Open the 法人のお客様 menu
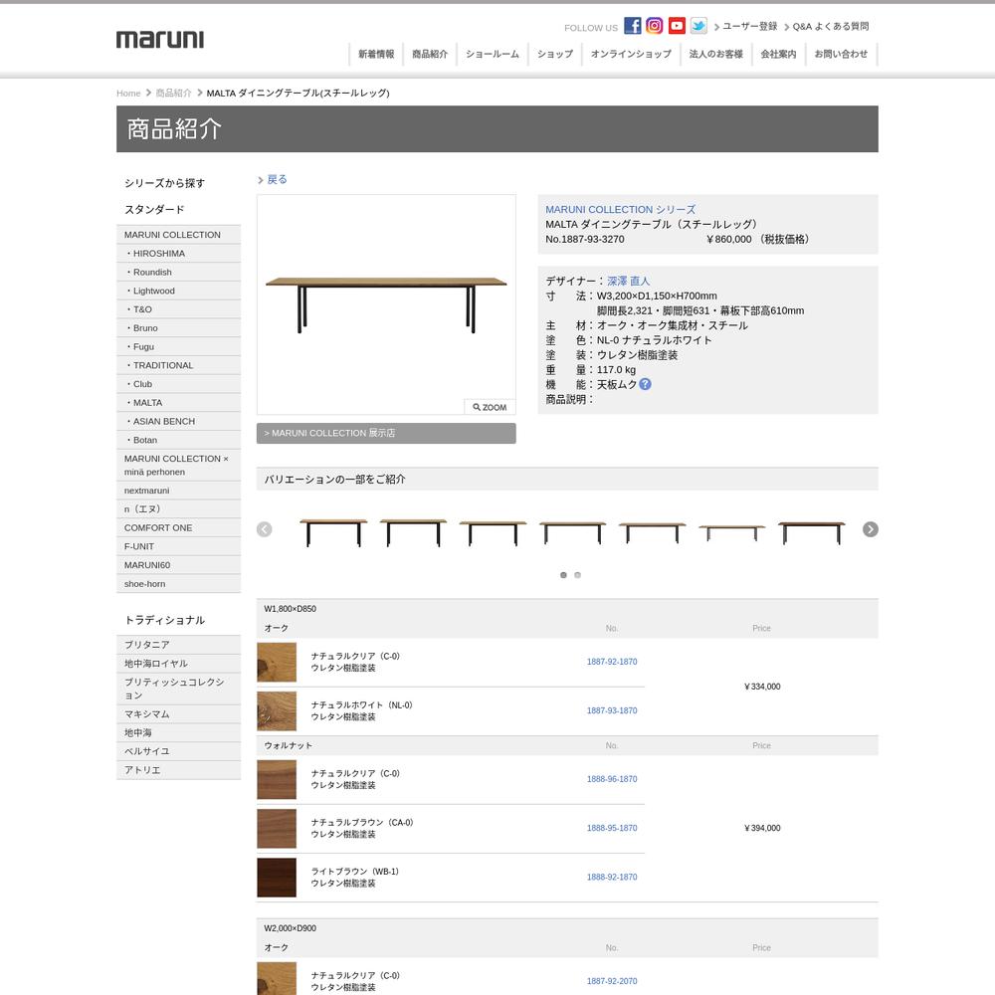Image resolution: width=995 pixels, height=995 pixels. click(x=715, y=54)
